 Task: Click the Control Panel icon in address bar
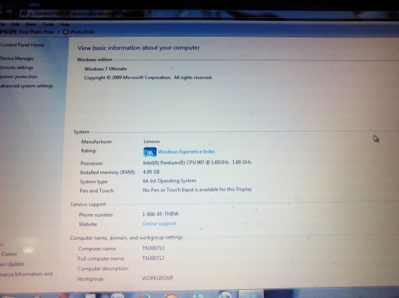pos(24,13)
